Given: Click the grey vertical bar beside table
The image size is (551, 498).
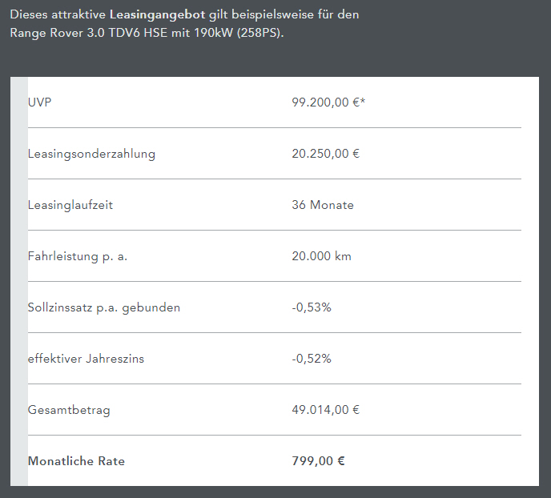Looking at the screenshot, I should (18, 280).
